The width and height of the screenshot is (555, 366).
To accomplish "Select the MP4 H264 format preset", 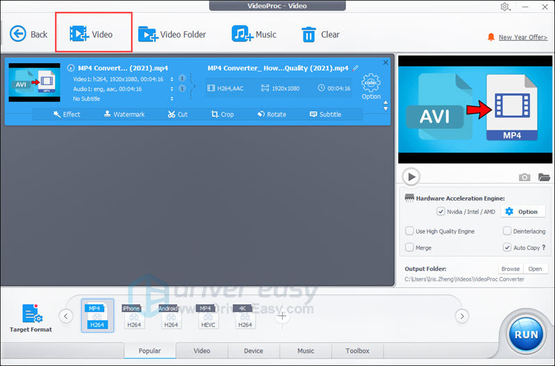I will pos(97,315).
